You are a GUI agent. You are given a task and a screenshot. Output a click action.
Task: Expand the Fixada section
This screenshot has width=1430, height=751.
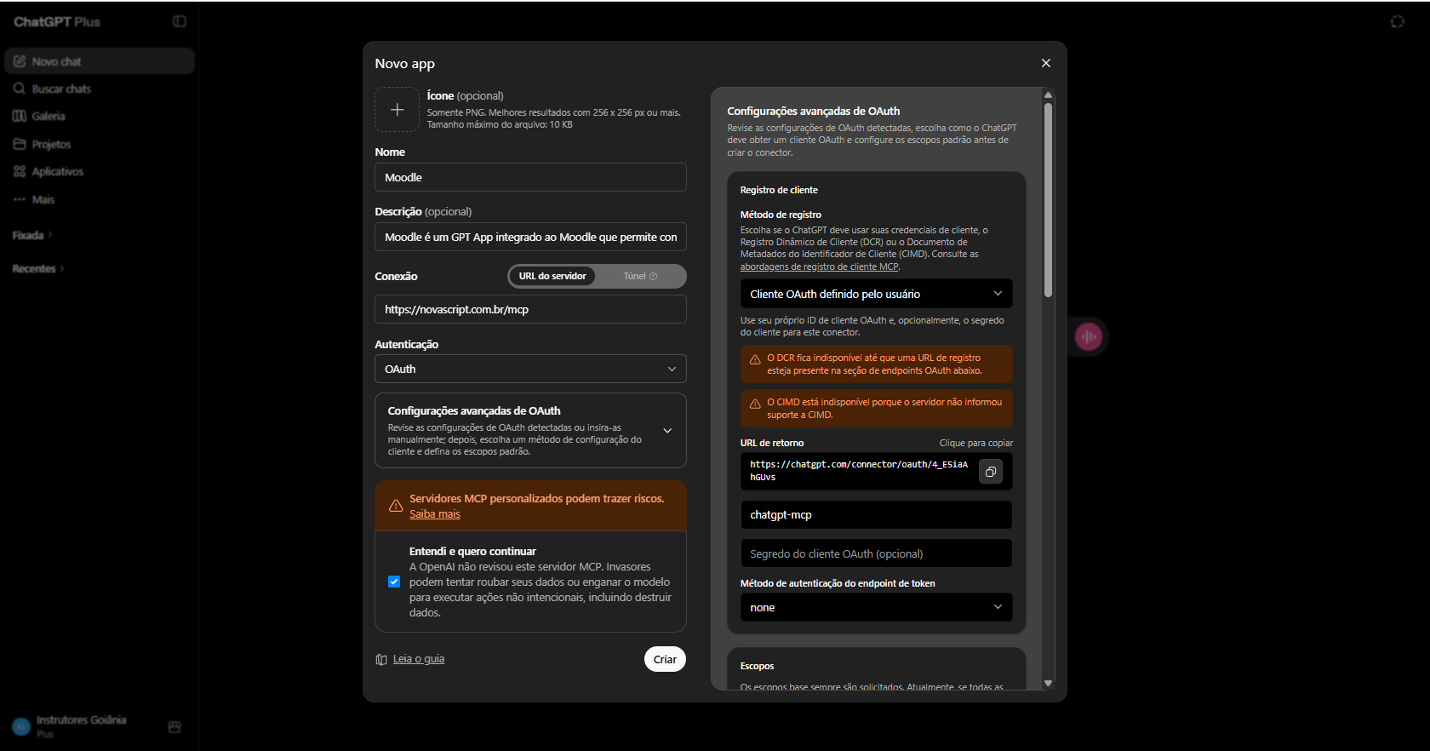coord(32,235)
